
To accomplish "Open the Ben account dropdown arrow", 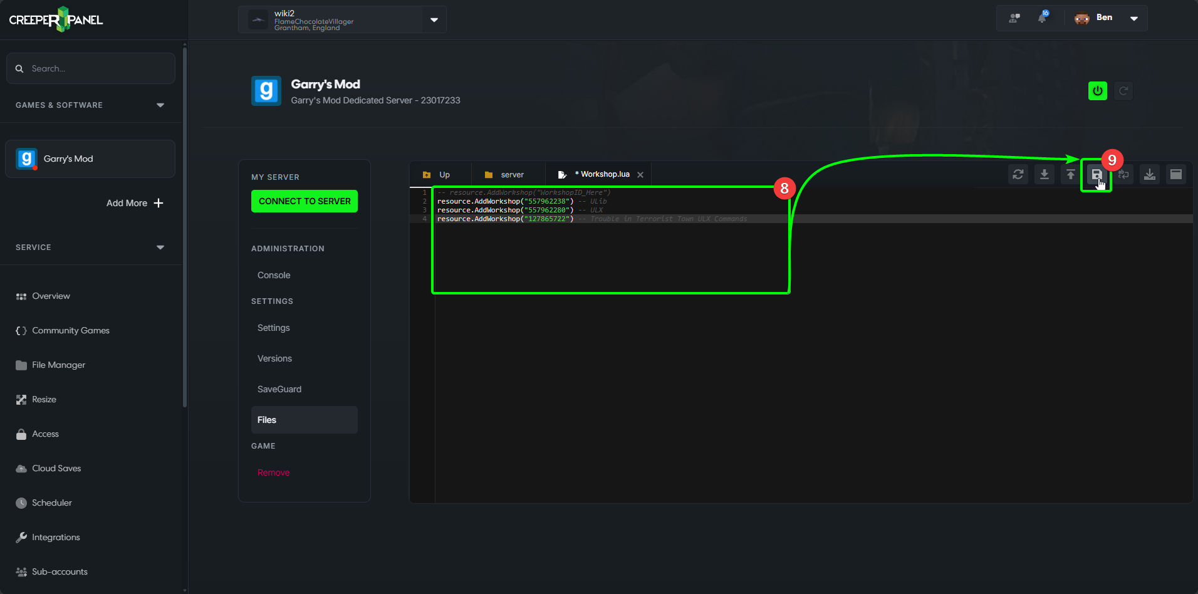I will [1134, 18].
